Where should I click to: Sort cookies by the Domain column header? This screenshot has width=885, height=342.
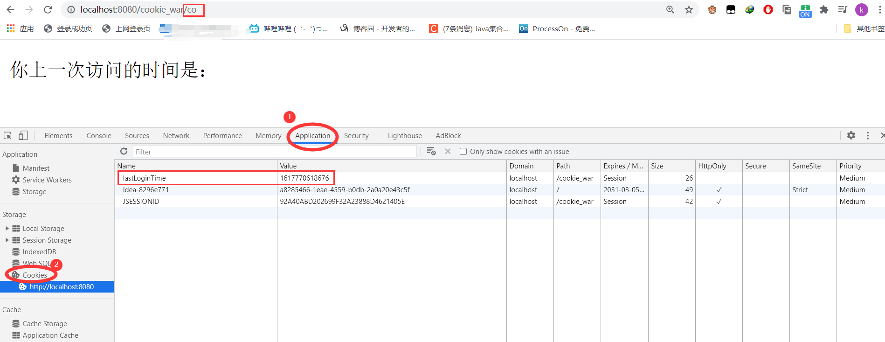530,166
